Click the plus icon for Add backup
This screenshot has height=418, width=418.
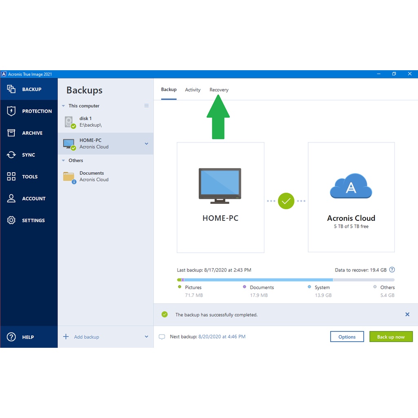point(66,336)
